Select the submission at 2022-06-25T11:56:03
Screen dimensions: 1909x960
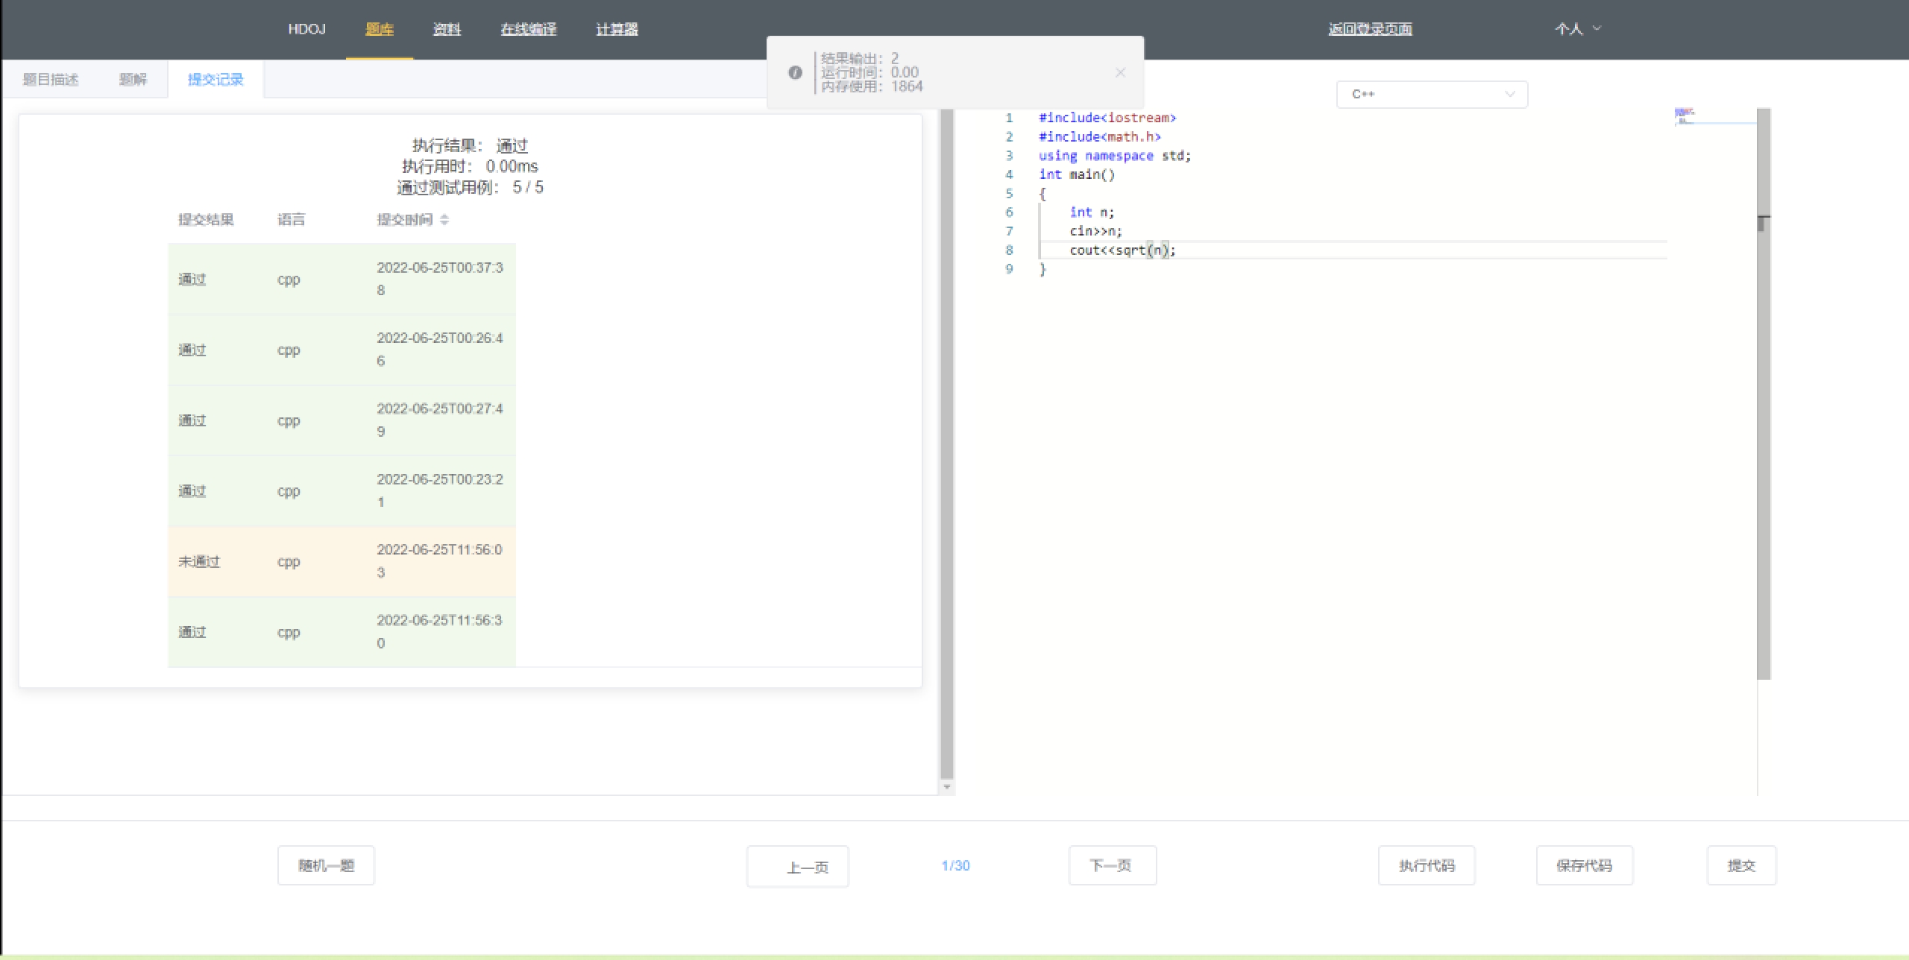342,561
